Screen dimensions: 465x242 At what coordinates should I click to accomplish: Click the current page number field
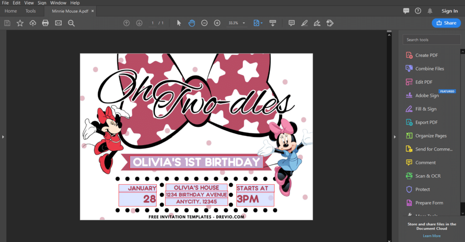153,23
